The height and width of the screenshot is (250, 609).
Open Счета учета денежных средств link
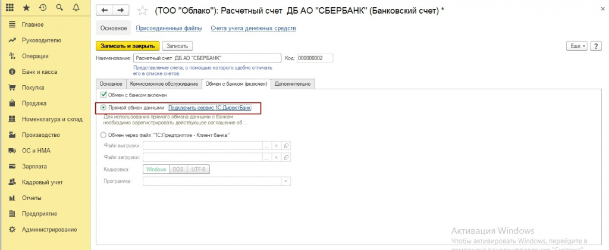point(253,28)
